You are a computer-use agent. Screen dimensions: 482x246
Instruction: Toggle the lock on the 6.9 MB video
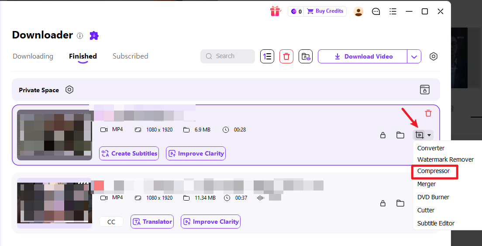(383, 135)
